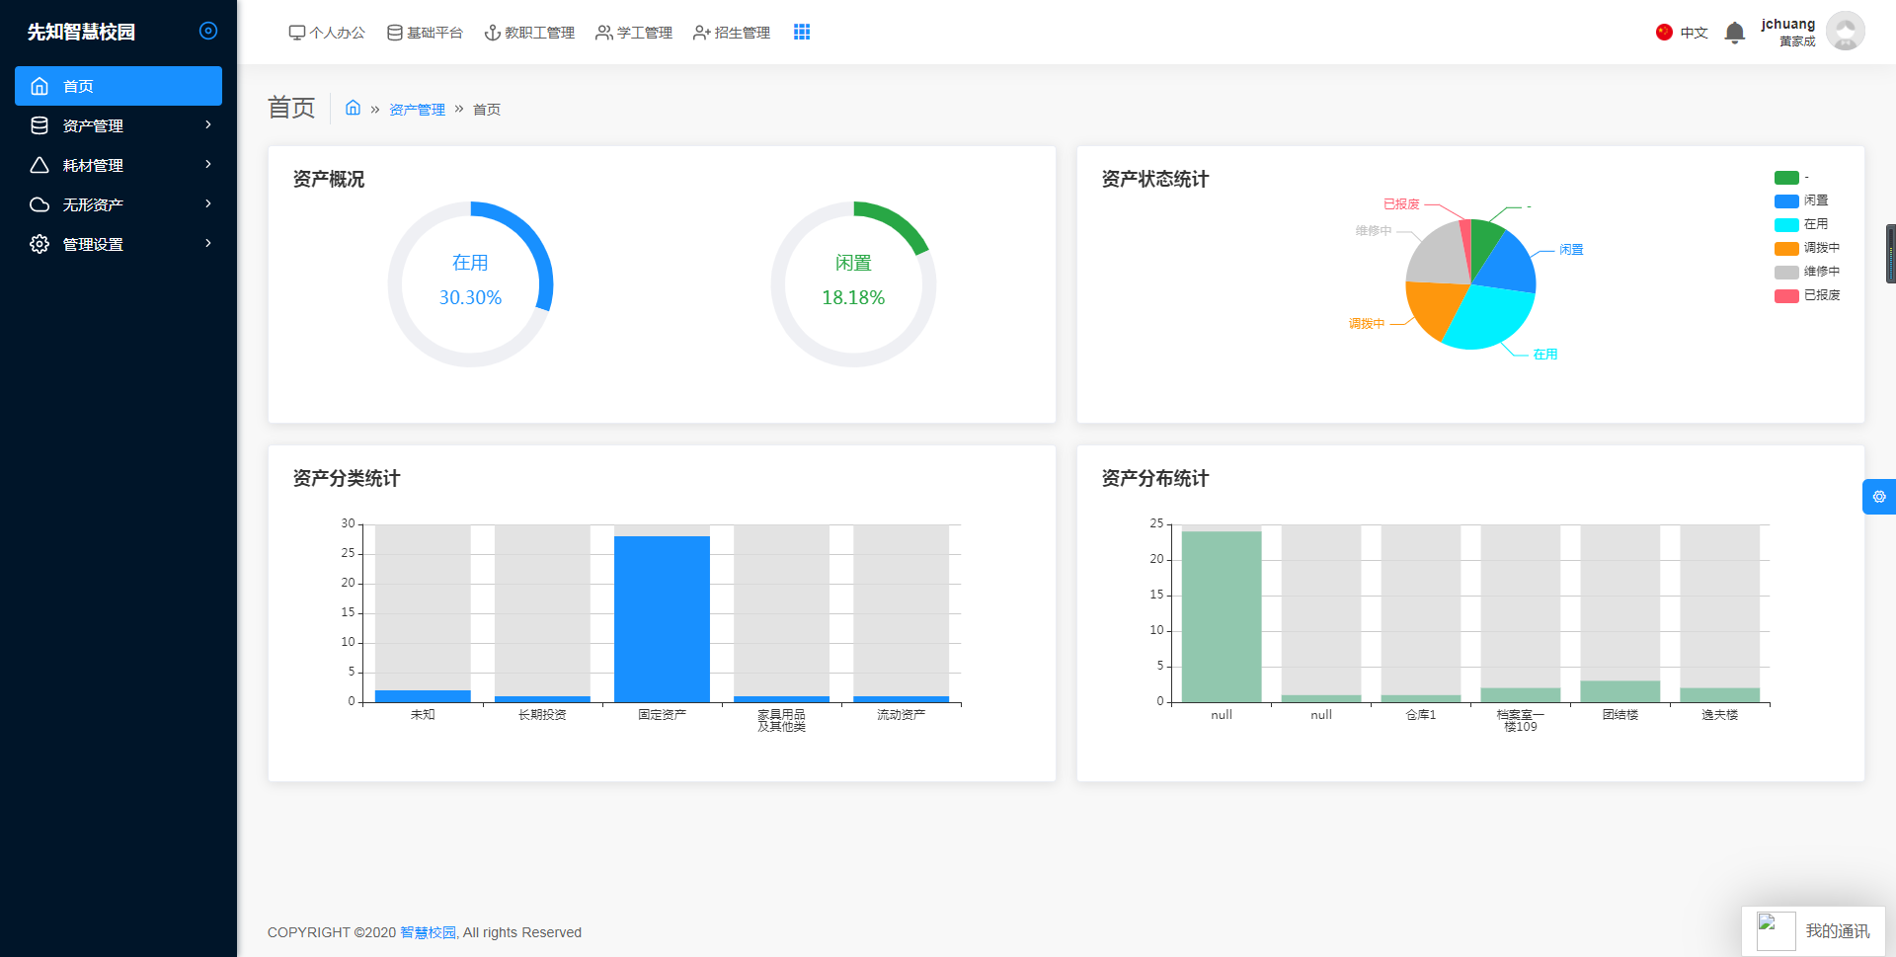Toggle the 维修中 legend swatch

(x=1786, y=273)
